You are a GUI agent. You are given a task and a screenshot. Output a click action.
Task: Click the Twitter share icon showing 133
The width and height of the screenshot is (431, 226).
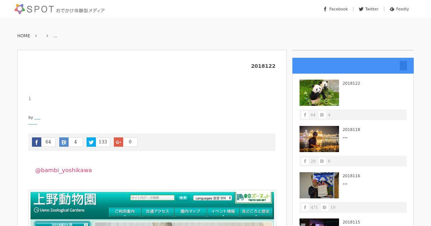tap(91, 142)
